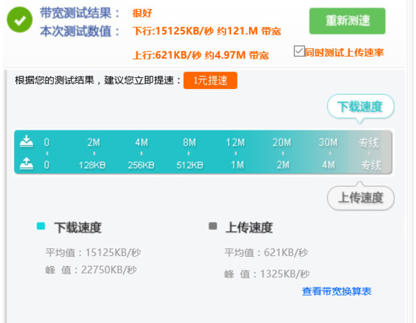Click 峰值：22750KB/秒 download peak value

91,270
